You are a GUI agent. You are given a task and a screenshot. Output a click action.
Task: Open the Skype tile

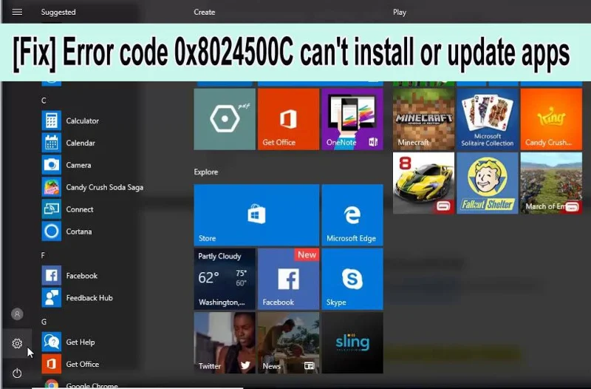click(352, 279)
